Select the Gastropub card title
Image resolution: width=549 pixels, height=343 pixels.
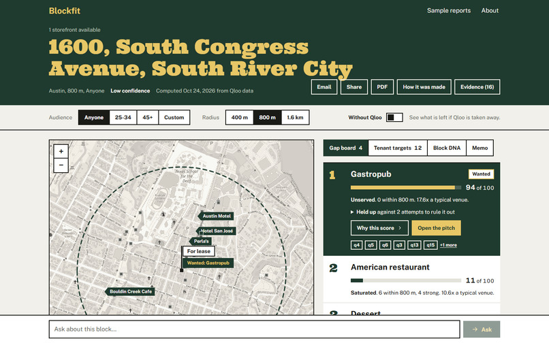371,174
